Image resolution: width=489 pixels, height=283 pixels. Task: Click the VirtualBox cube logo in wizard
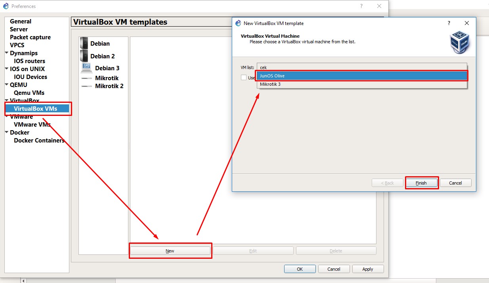pyautogui.click(x=459, y=42)
